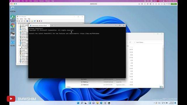Expand Monitors node in Device Manager
187x105 pixels.
click(x=19, y=42)
